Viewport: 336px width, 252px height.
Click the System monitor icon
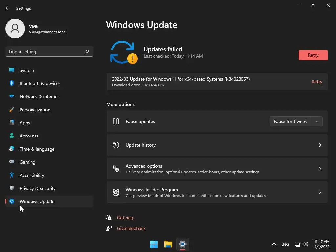pyautogui.click(x=12, y=70)
